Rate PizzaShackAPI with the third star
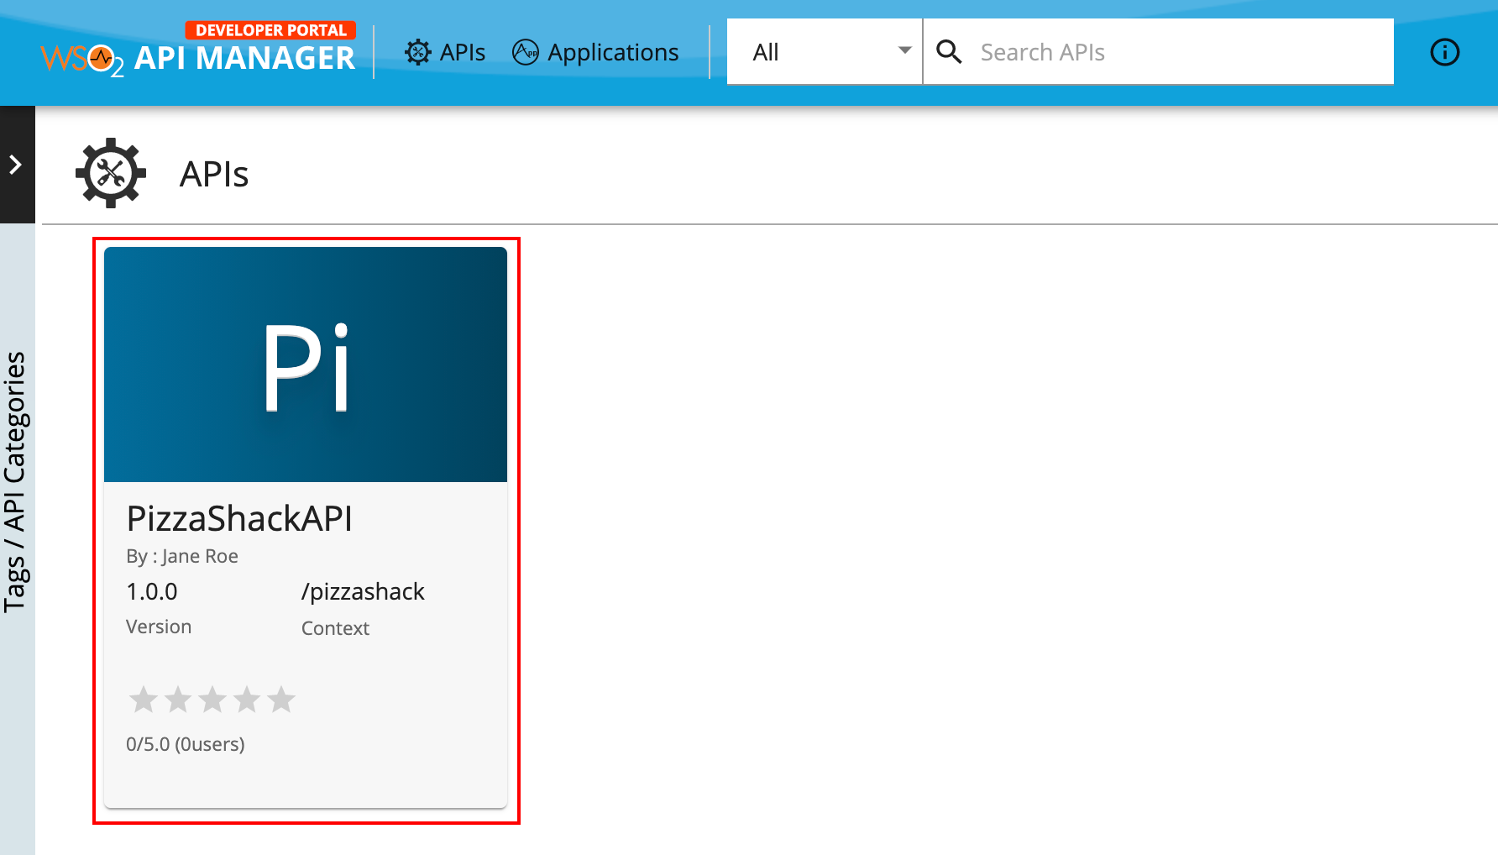Screen dimensions: 1498x855 click(212, 699)
